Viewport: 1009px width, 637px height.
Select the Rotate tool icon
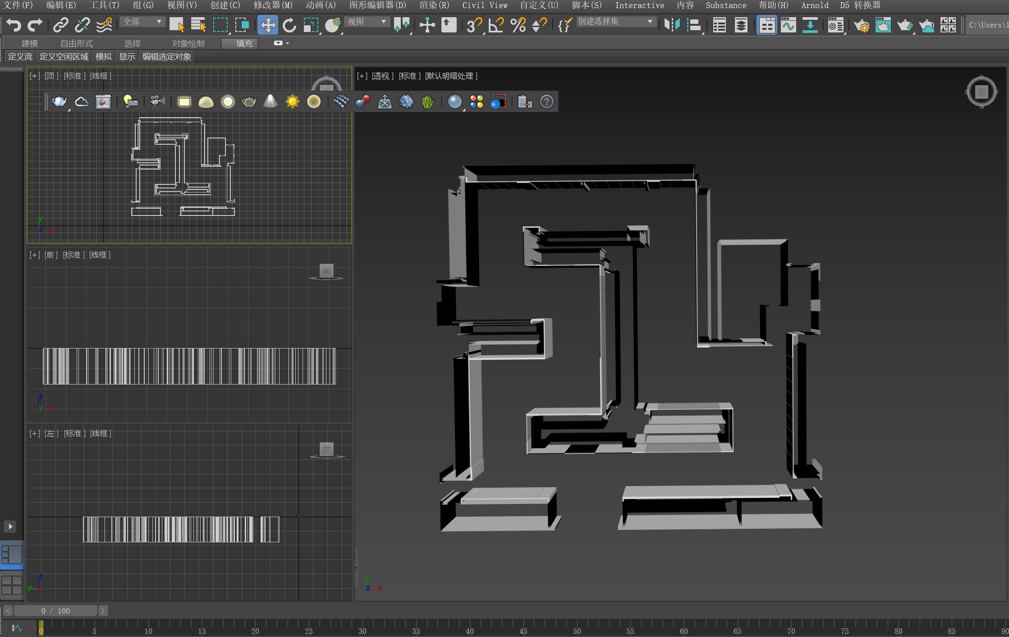[289, 25]
